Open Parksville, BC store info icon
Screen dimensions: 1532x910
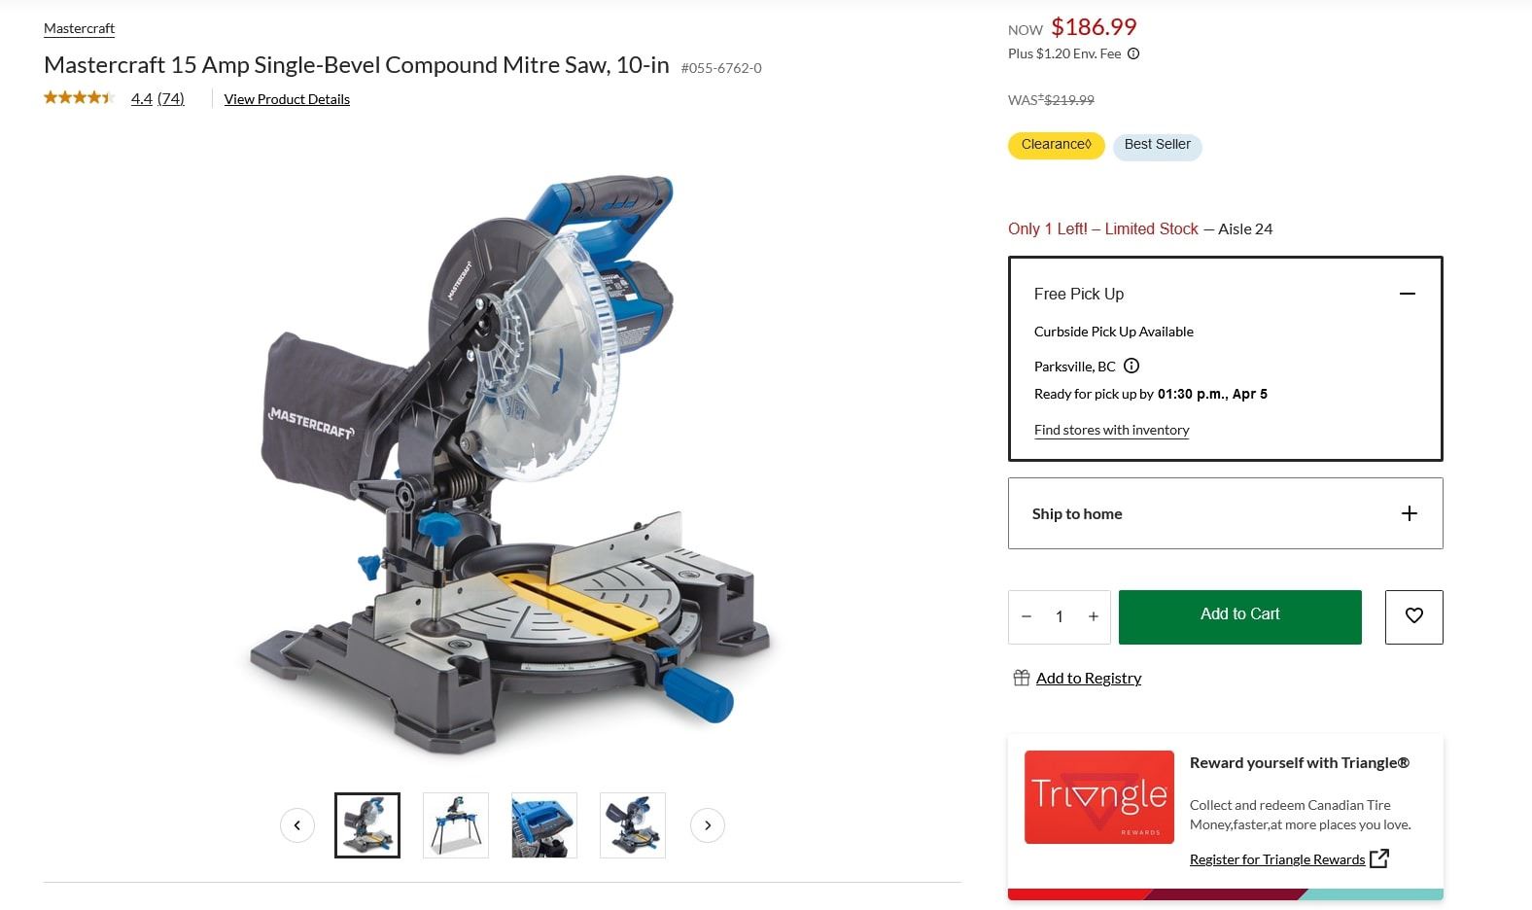(x=1132, y=367)
